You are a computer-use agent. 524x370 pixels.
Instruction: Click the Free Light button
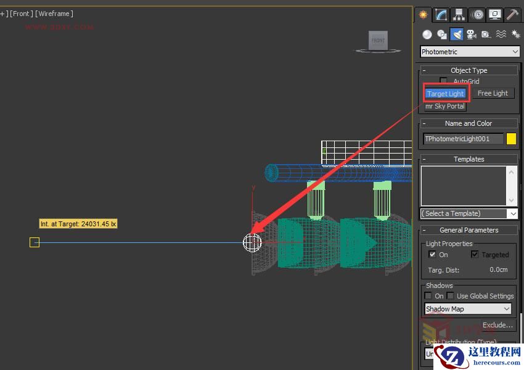pos(493,92)
